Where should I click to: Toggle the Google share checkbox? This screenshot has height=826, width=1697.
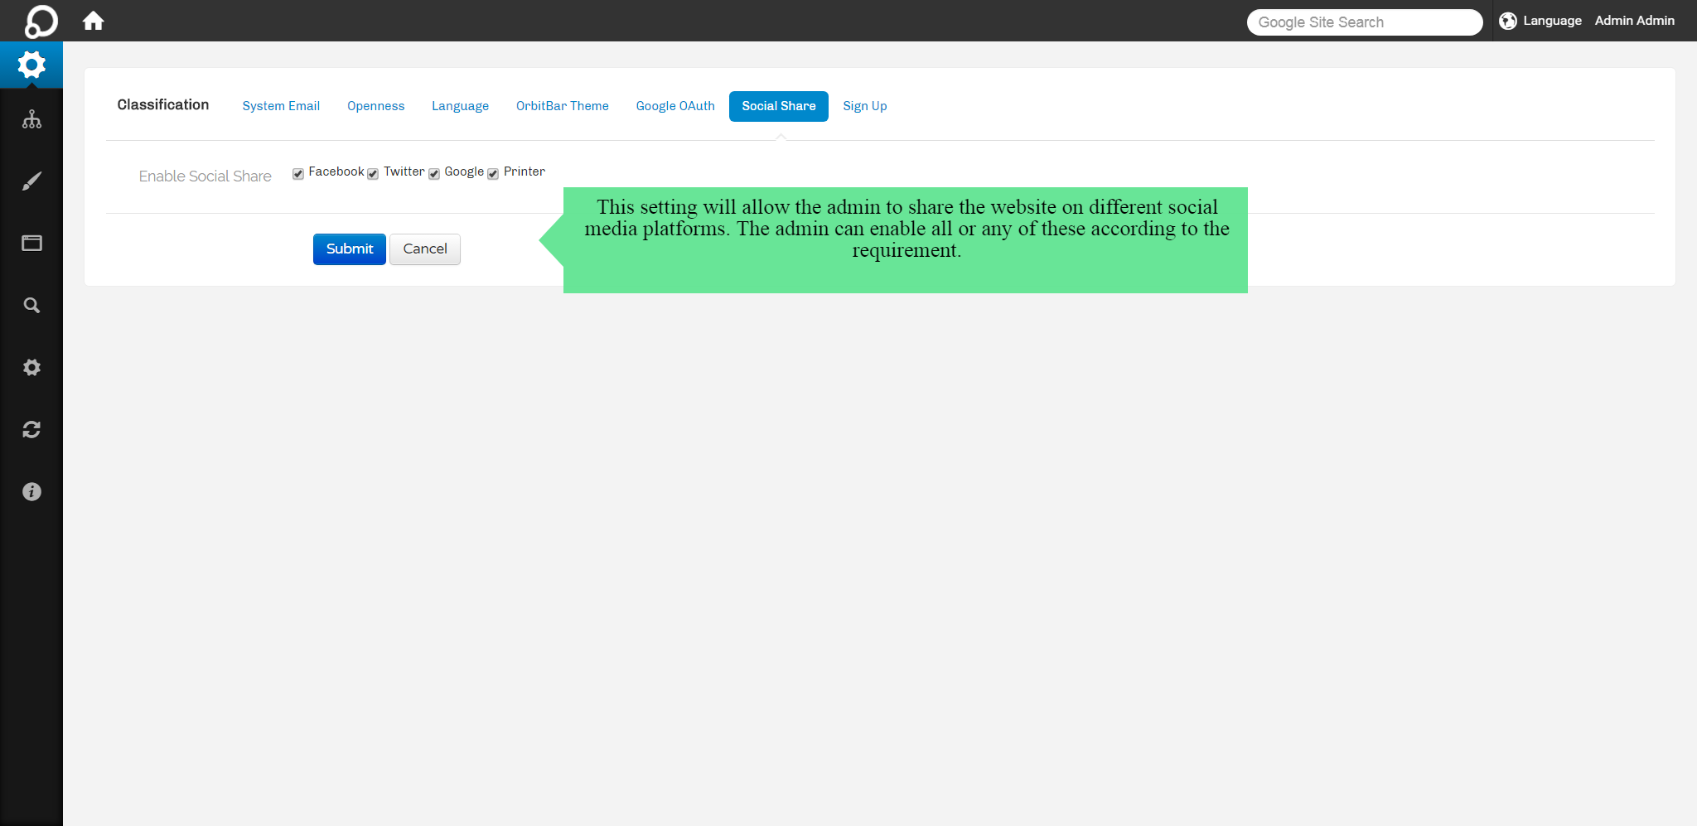(x=434, y=174)
